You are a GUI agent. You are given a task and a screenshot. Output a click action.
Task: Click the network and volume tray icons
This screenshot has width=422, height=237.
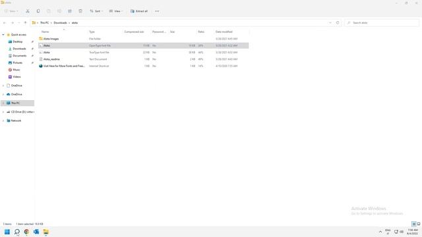398,232
